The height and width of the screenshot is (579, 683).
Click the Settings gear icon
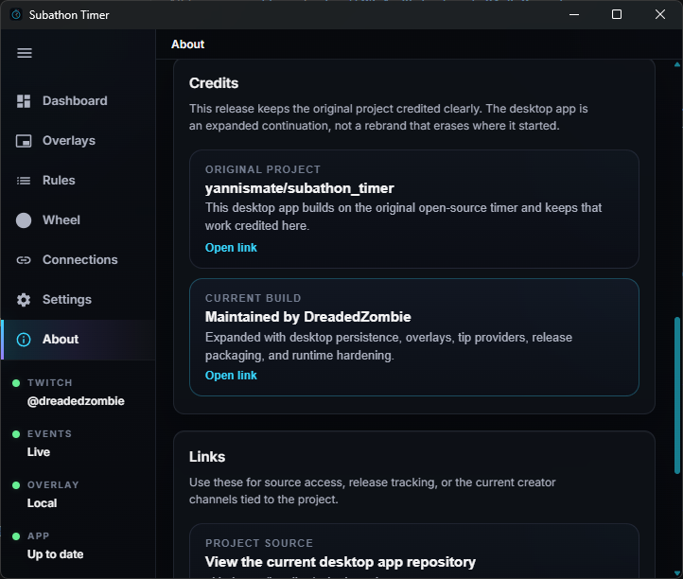24,300
